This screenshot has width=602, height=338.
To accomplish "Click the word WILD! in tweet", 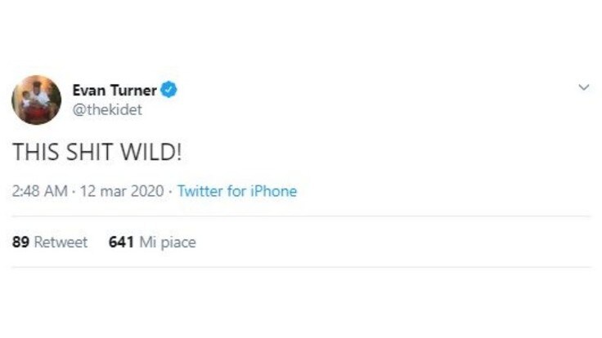I will (150, 152).
